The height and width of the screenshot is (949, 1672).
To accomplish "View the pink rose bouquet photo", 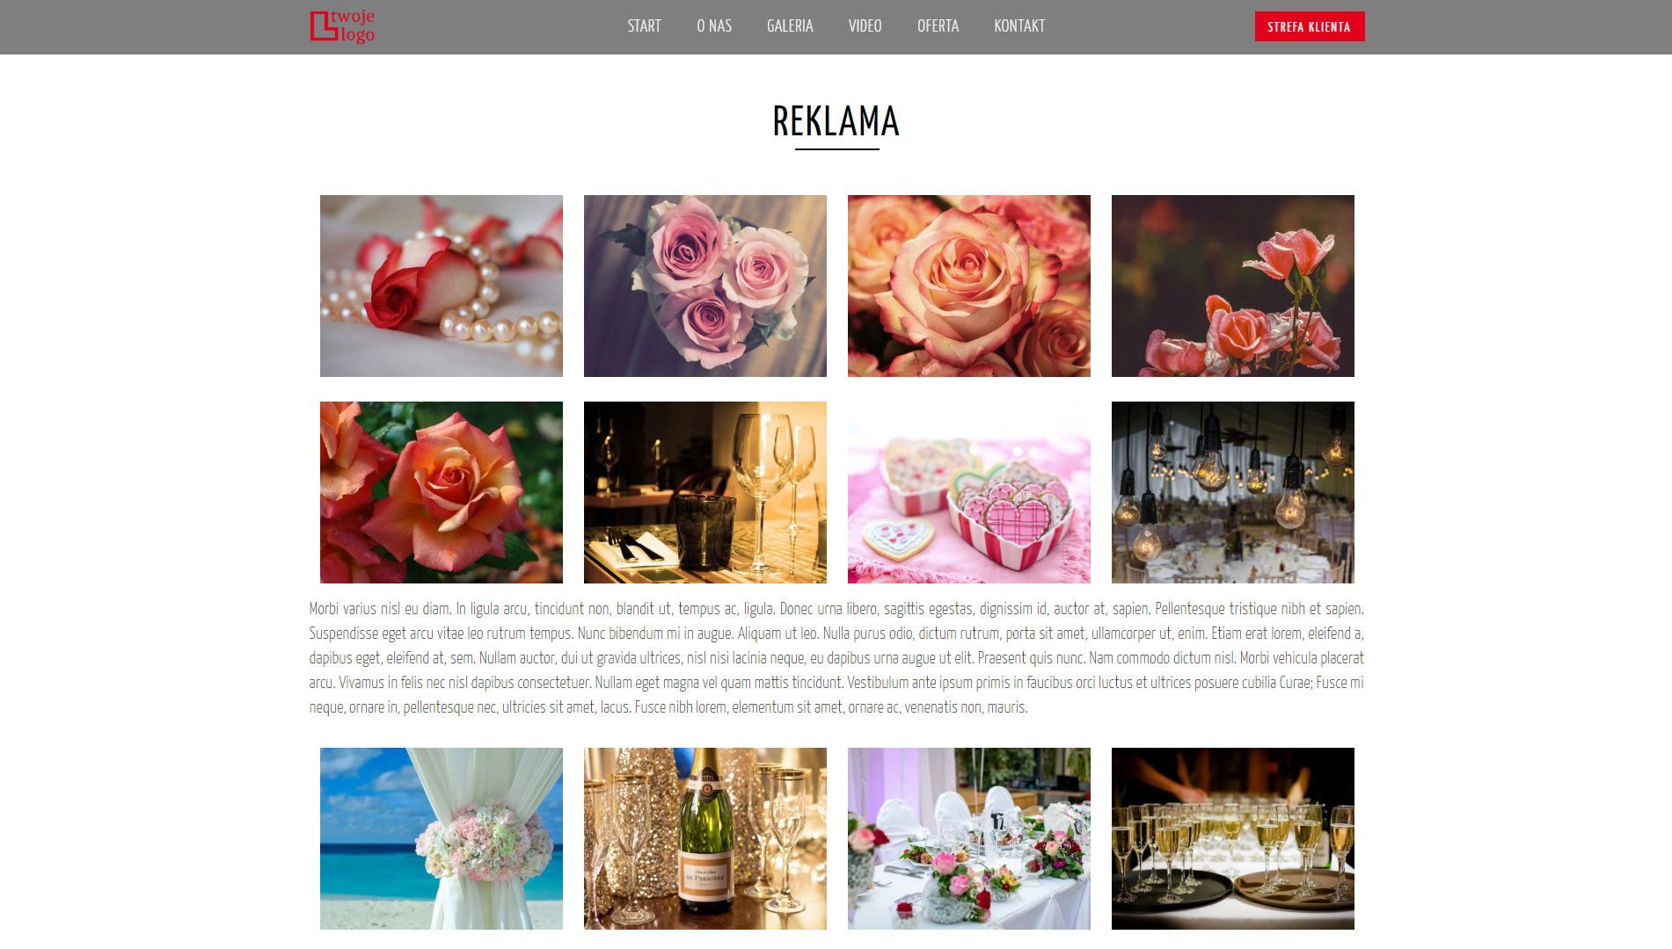I will point(705,286).
